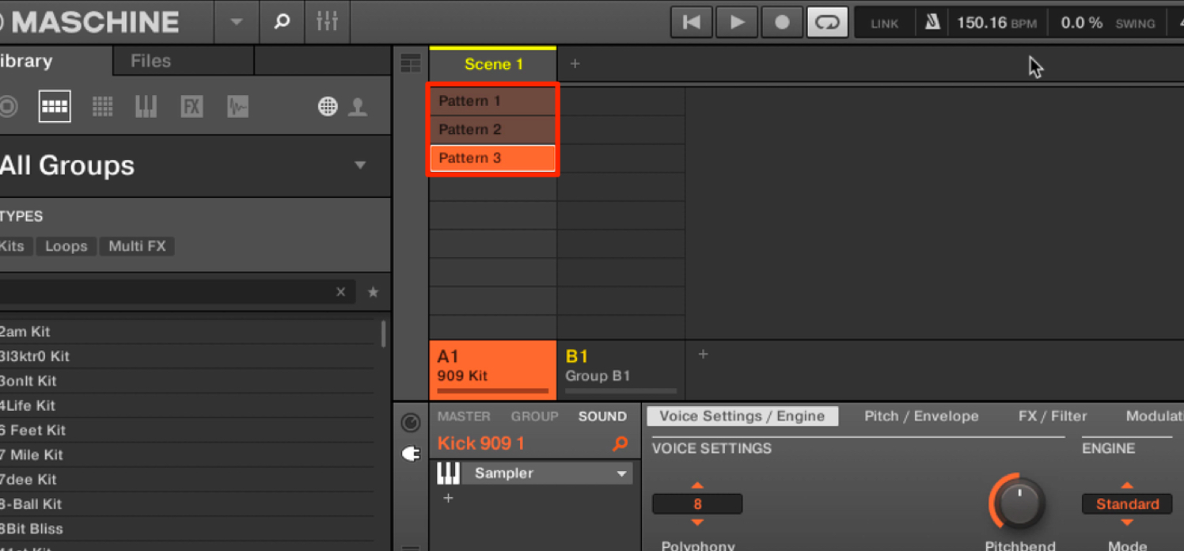Screen dimensions: 1184x551
Task: Select 7dee Kit in the list
Action: pyautogui.click(x=187, y=479)
